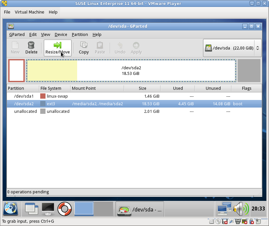The height and width of the screenshot is (226, 269).
Task: Switch to the second virtual desktop pager
Action: point(104,209)
